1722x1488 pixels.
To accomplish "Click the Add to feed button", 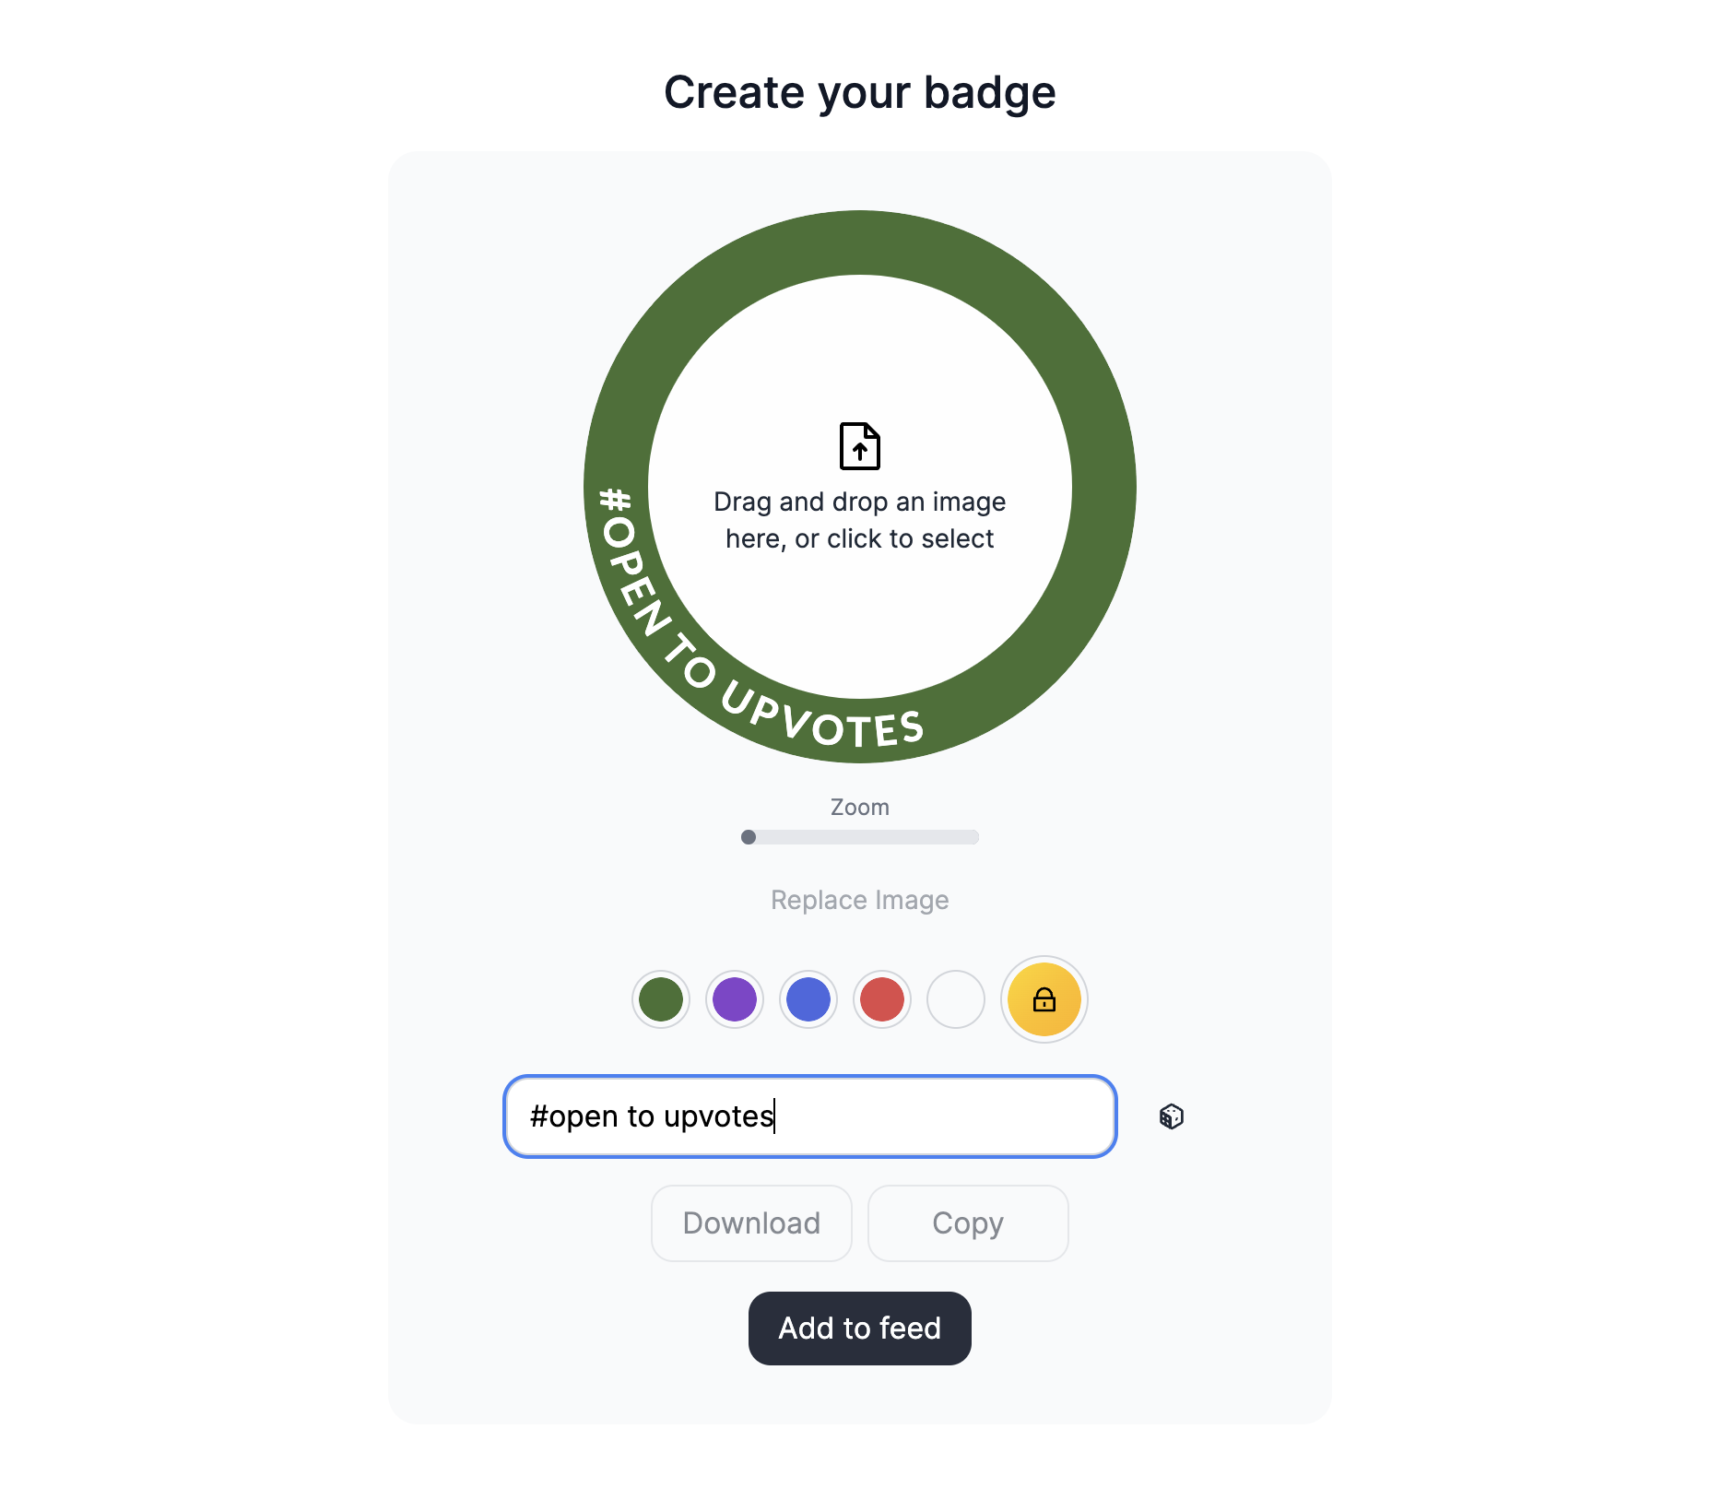I will [860, 1329].
